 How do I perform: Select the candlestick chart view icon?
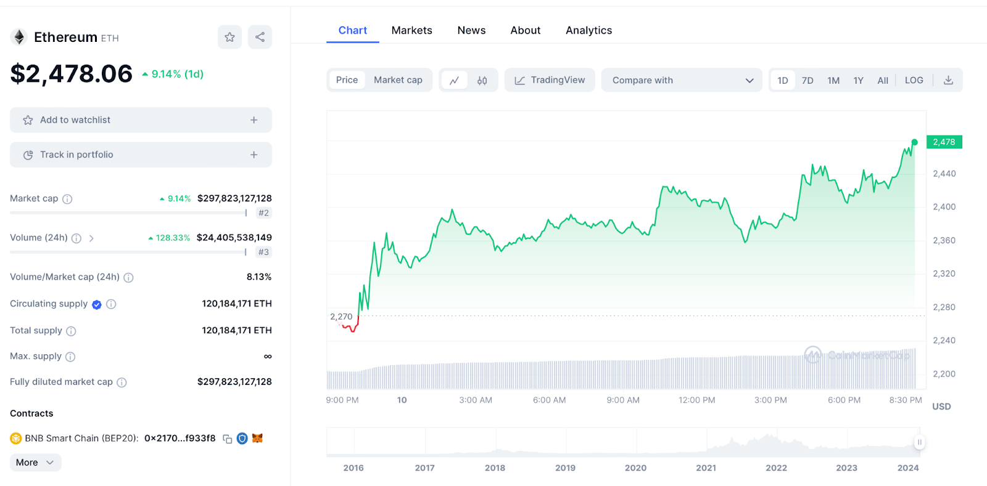click(482, 80)
